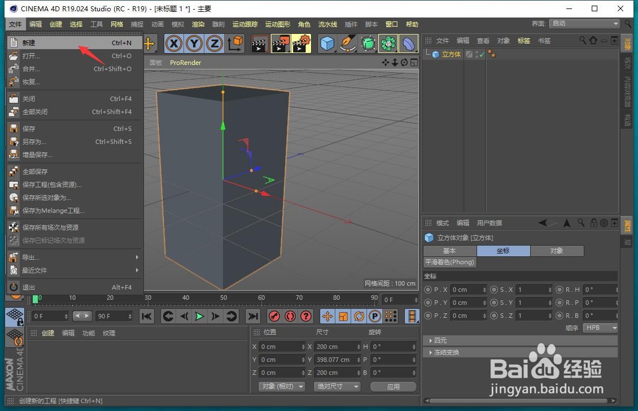Toggle S.Y animation circle
Image resolution: width=638 pixels, height=411 pixels.
494,303
